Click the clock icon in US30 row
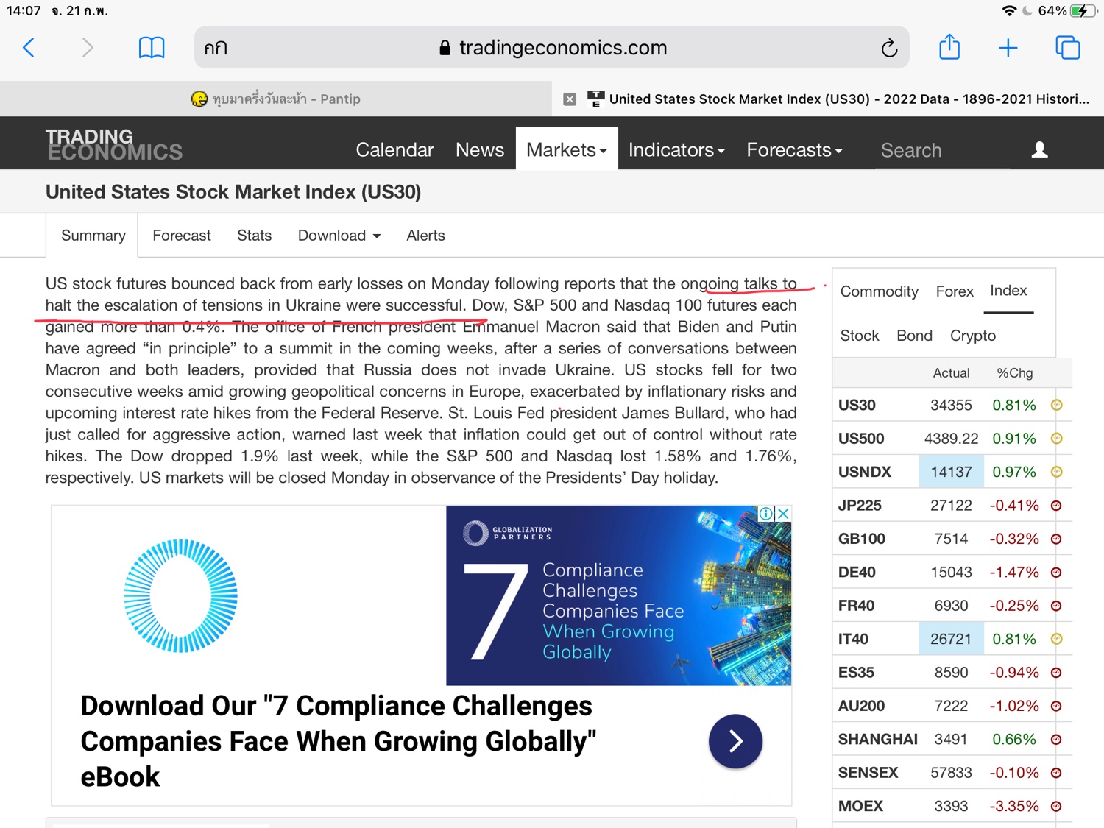Screen dimensions: 1104x828 (x=1056, y=405)
